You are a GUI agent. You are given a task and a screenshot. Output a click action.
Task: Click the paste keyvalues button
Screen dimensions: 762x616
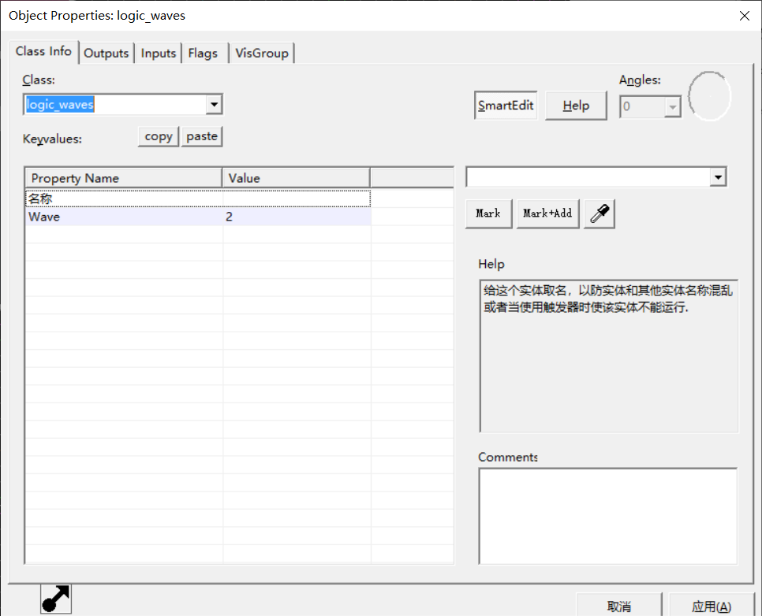click(202, 136)
